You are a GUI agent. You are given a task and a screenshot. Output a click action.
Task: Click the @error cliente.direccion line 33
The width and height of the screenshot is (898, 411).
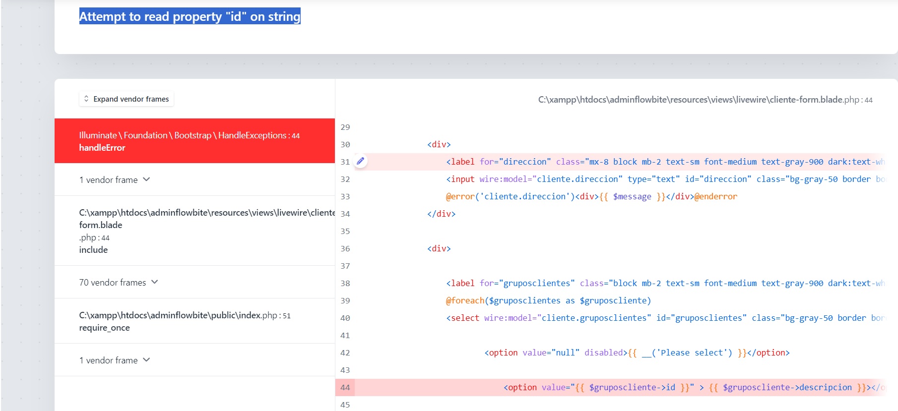click(x=591, y=196)
